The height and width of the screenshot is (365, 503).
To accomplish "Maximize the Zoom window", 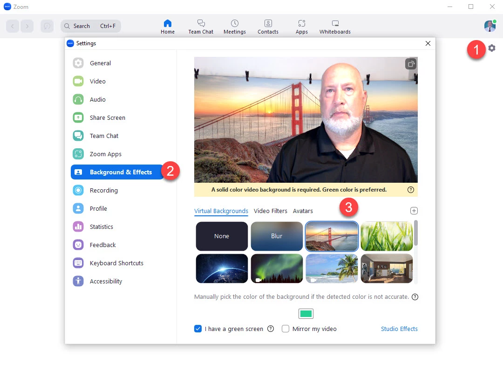I will point(470,7).
